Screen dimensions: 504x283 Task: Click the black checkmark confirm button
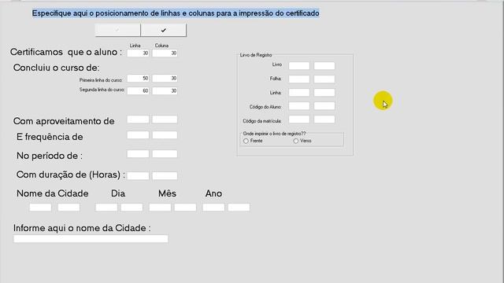pyautogui.click(x=163, y=30)
